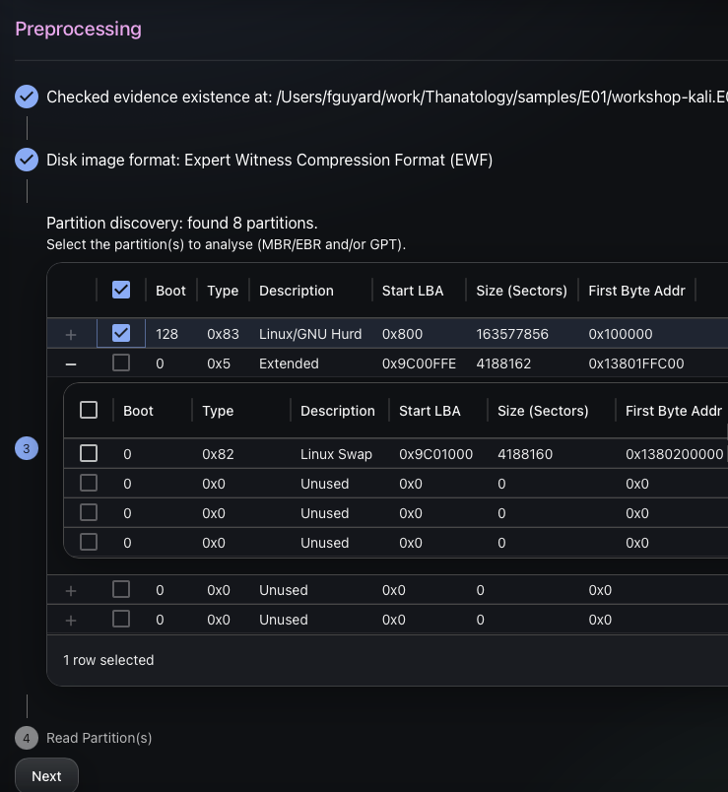
Task: Select checkbox of first Unused row in nested table
Action: point(89,484)
